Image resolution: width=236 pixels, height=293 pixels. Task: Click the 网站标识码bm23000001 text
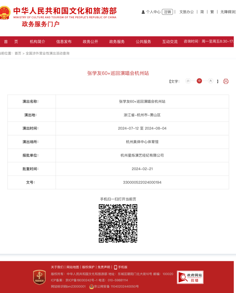[68, 286]
